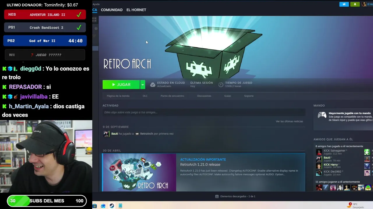373x209 pixels.
Task: Open the Soporte tab
Action: pos(249,96)
